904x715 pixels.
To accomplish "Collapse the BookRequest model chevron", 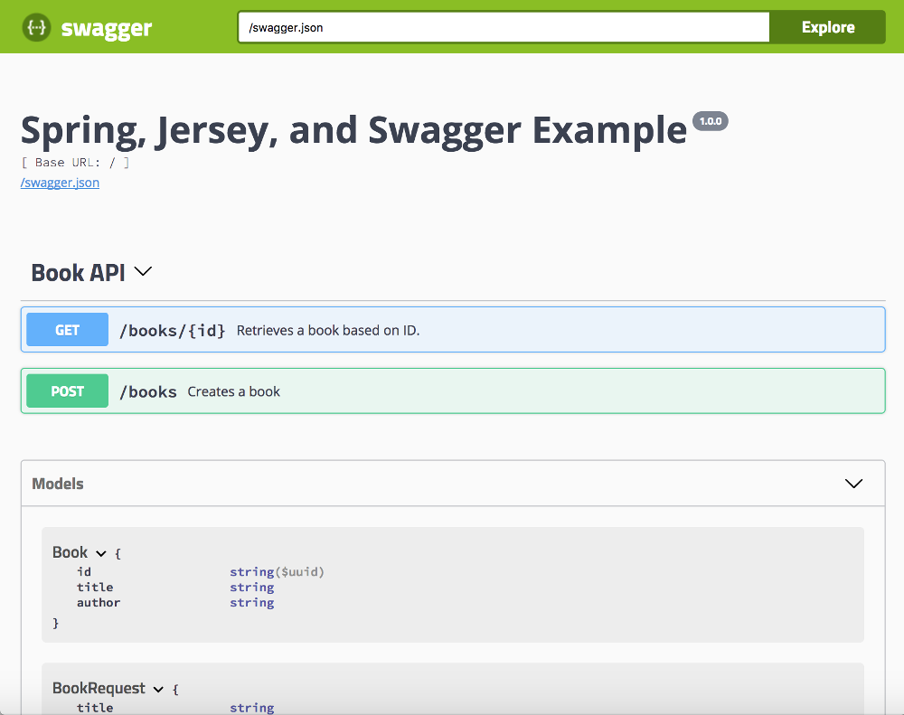I will point(158,690).
